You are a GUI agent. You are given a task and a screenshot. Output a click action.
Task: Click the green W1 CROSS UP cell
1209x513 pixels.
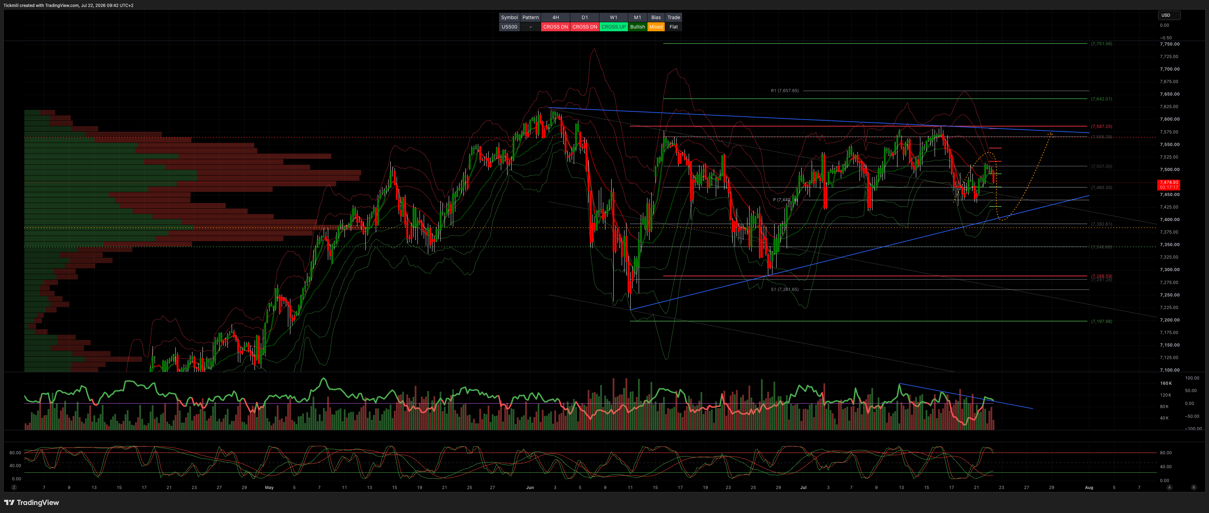613,27
